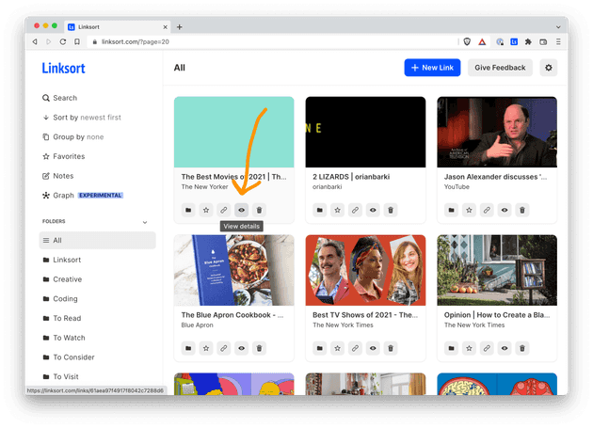Copy link of Jason Alexander card

click(x=487, y=210)
